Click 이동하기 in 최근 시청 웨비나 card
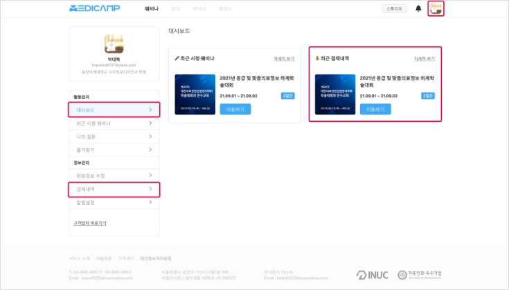The height and width of the screenshot is (290, 509). tap(235, 109)
